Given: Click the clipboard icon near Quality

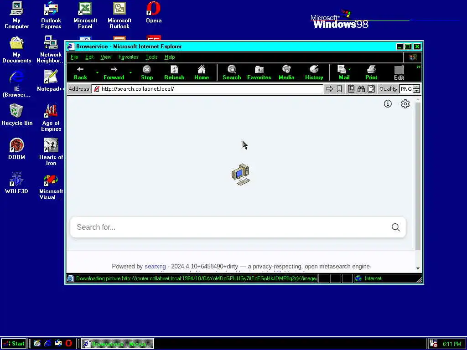Looking at the screenshot, I should [x=371, y=89].
